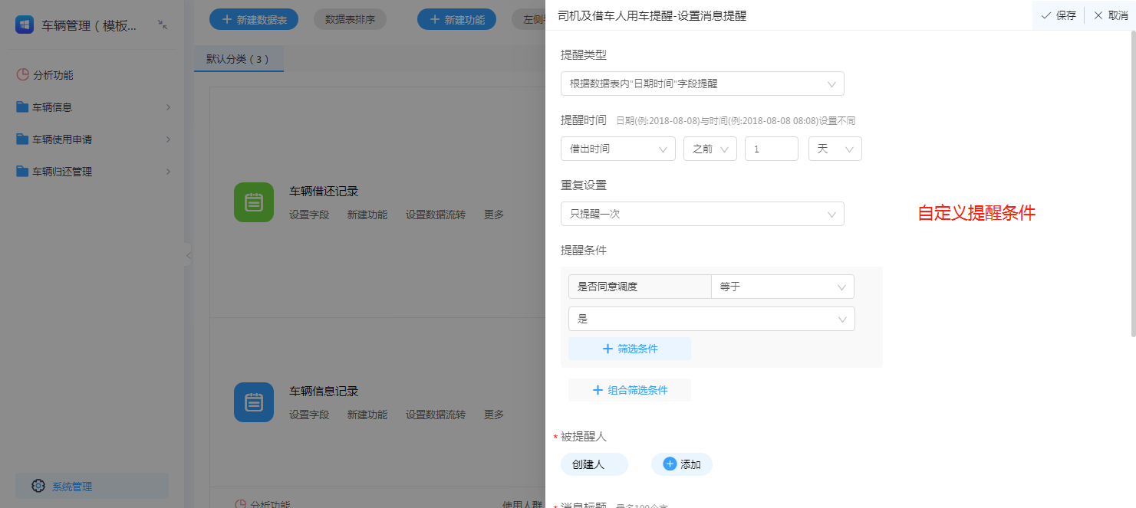Viewport: 1136px width, 508px height.
Task: Click 设置字段 under 车辆信息记录
Action: (x=309, y=415)
